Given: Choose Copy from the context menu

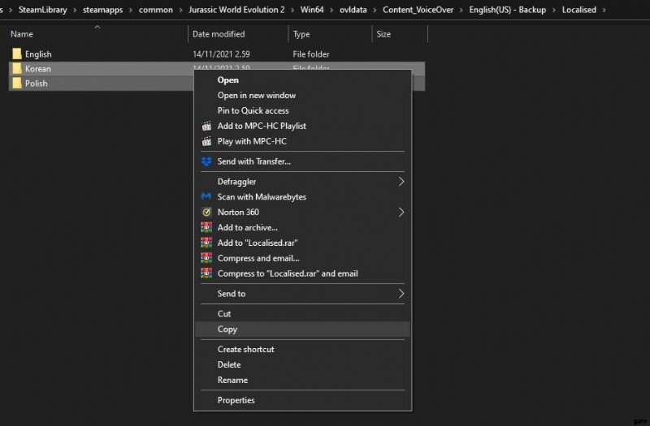Looking at the screenshot, I should [227, 329].
